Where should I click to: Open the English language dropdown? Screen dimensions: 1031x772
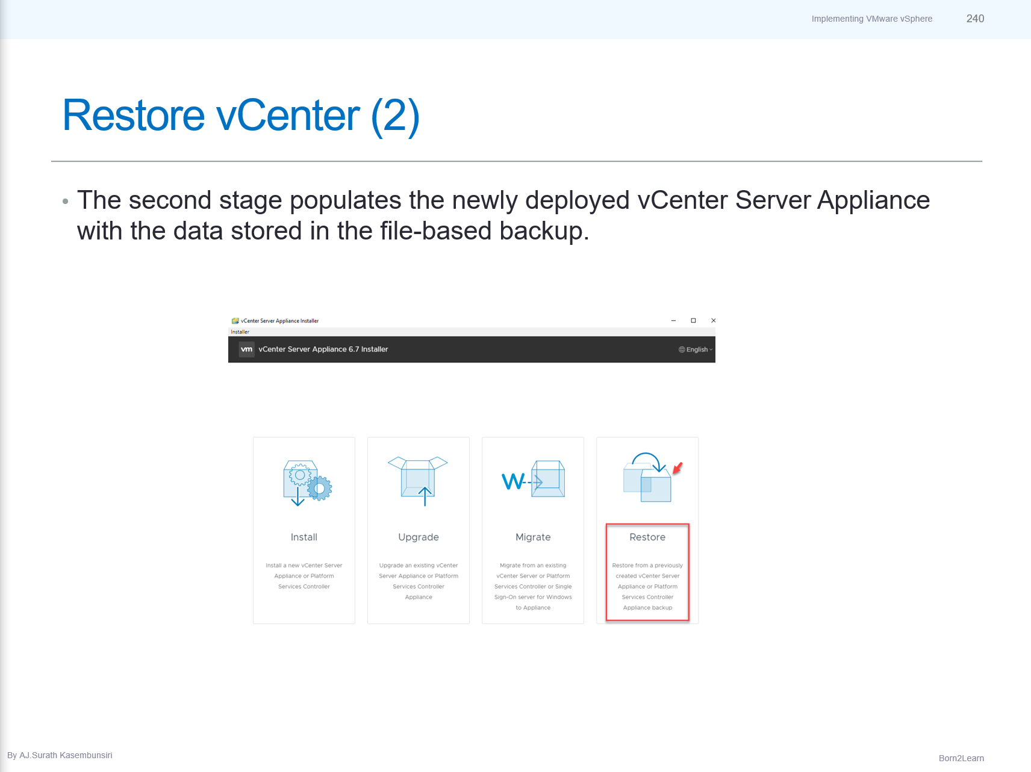pyautogui.click(x=697, y=349)
